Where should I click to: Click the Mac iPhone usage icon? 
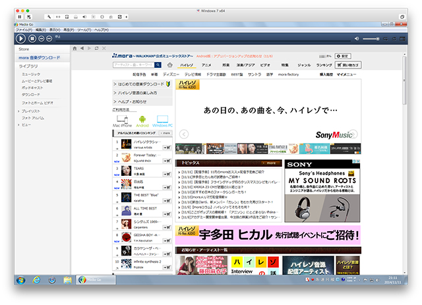122,121
